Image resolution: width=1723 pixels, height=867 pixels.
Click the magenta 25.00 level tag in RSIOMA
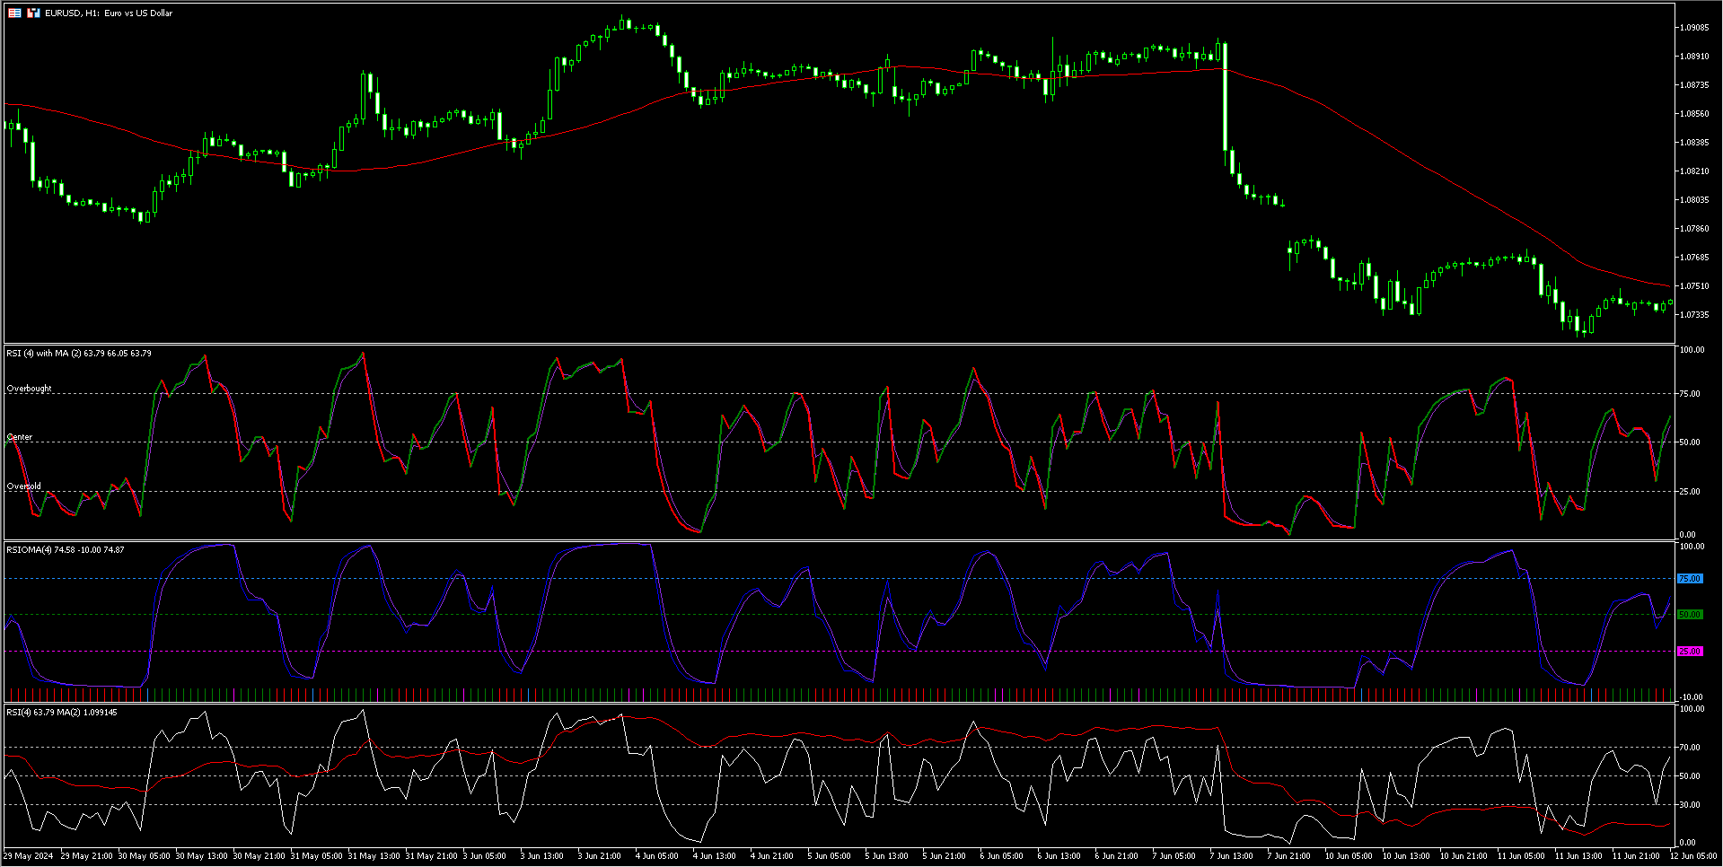(x=1690, y=652)
